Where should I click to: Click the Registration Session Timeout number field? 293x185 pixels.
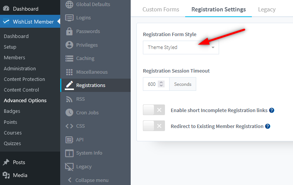[152, 84]
